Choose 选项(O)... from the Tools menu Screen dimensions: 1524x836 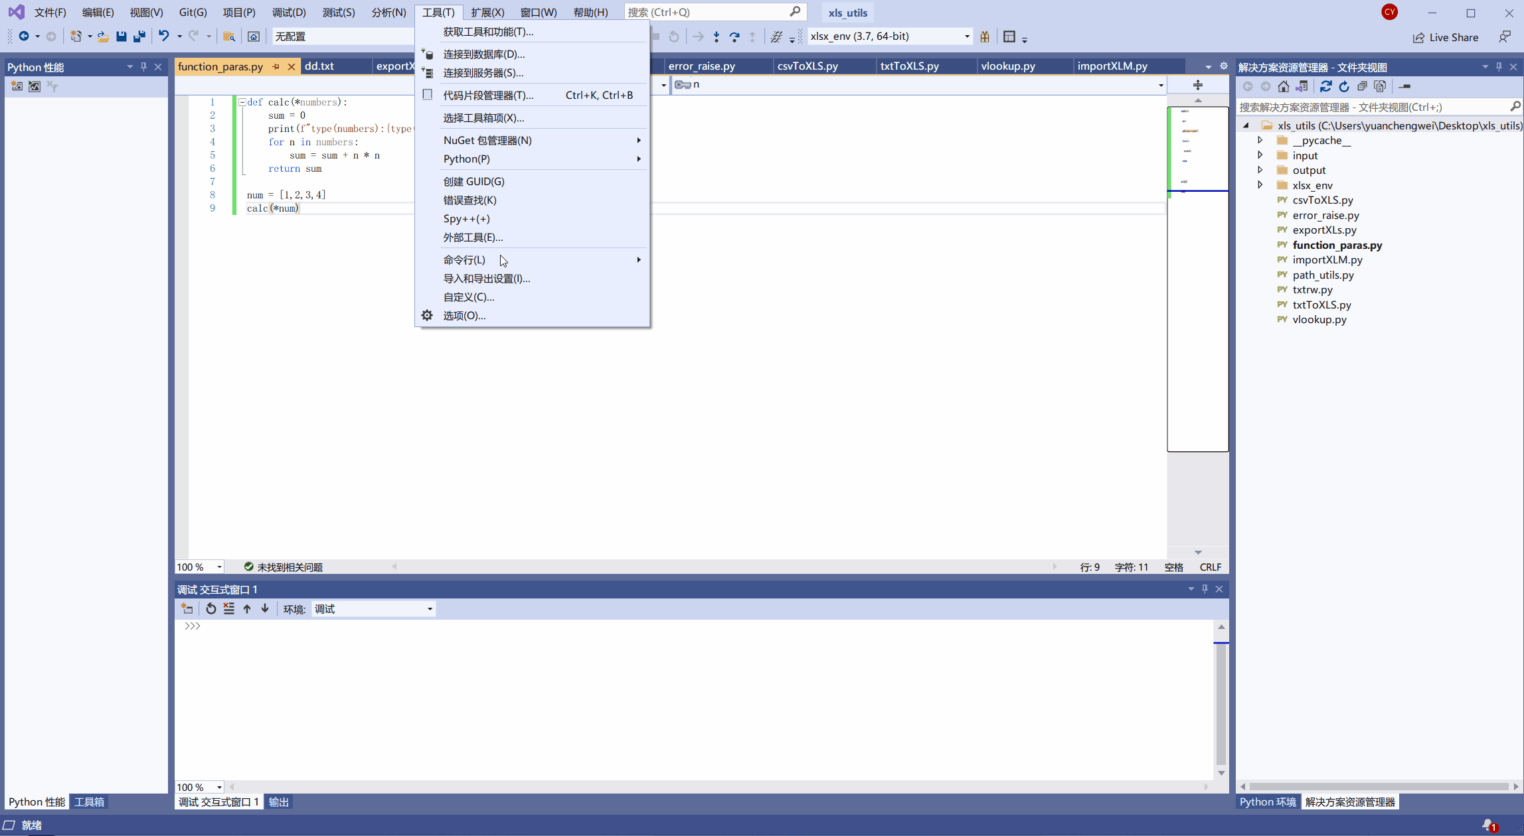click(x=464, y=315)
